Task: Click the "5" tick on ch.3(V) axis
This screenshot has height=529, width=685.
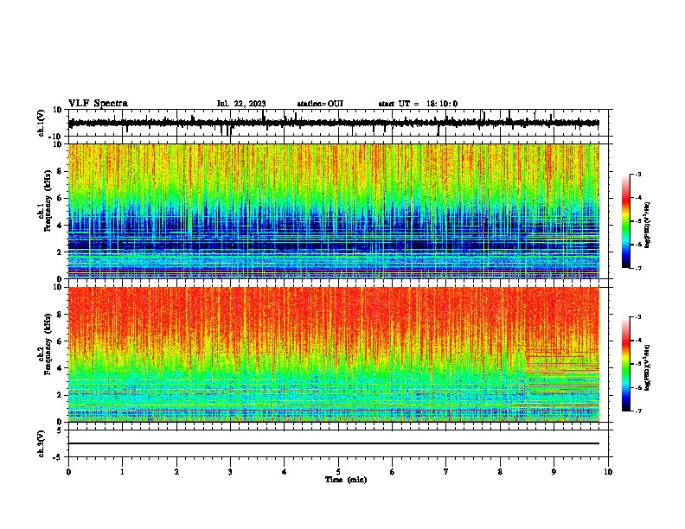Action: [x=61, y=430]
